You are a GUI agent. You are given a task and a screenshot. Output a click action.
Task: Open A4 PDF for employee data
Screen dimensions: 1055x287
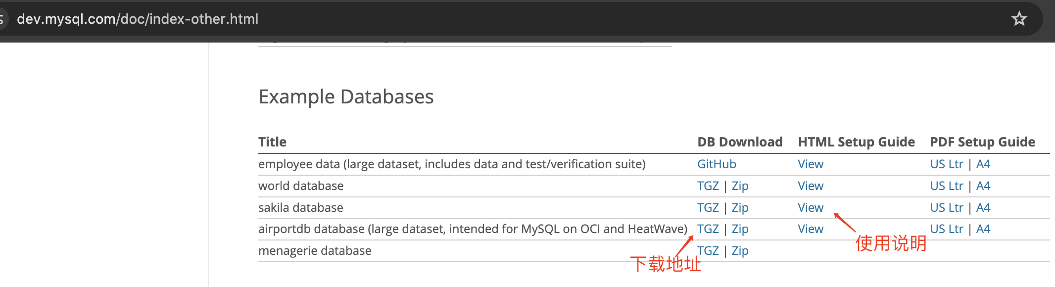[x=983, y=164]
